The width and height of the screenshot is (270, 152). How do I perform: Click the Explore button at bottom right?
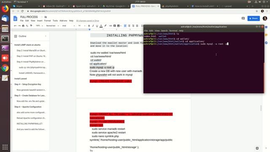(257, 148)
